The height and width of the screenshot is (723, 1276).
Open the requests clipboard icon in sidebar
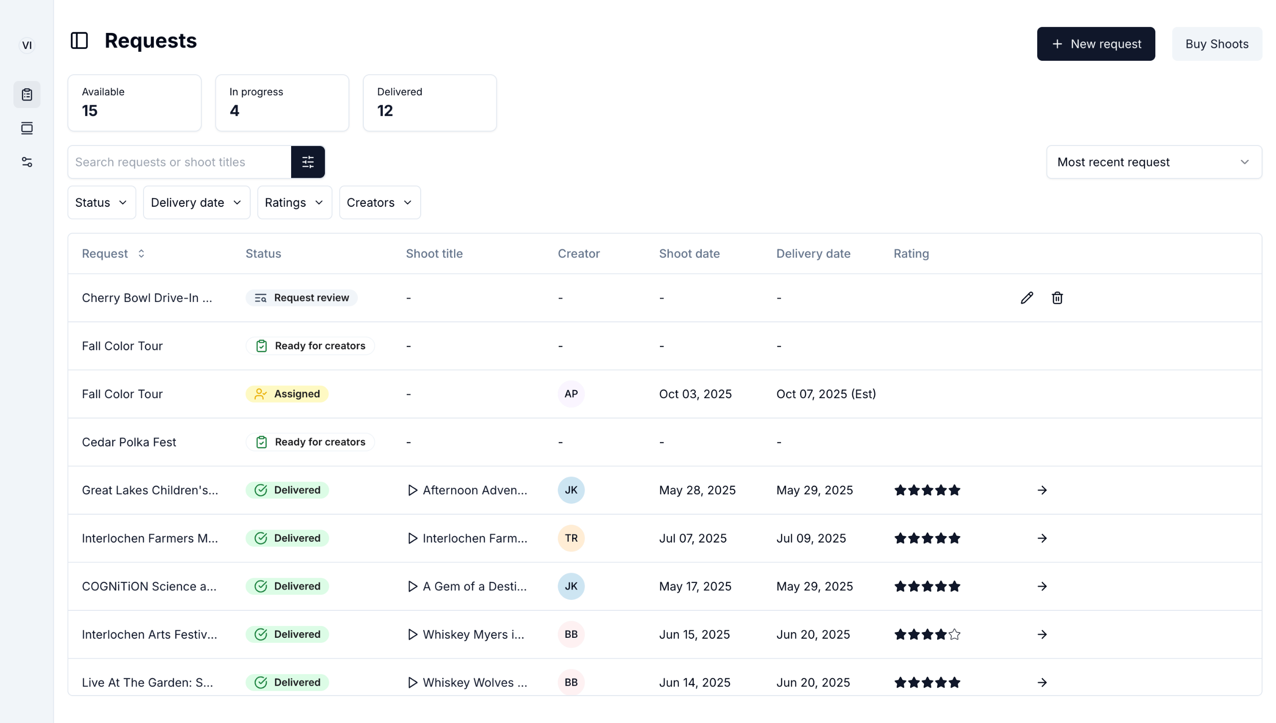pyautogui.click(x=27, y=95)
